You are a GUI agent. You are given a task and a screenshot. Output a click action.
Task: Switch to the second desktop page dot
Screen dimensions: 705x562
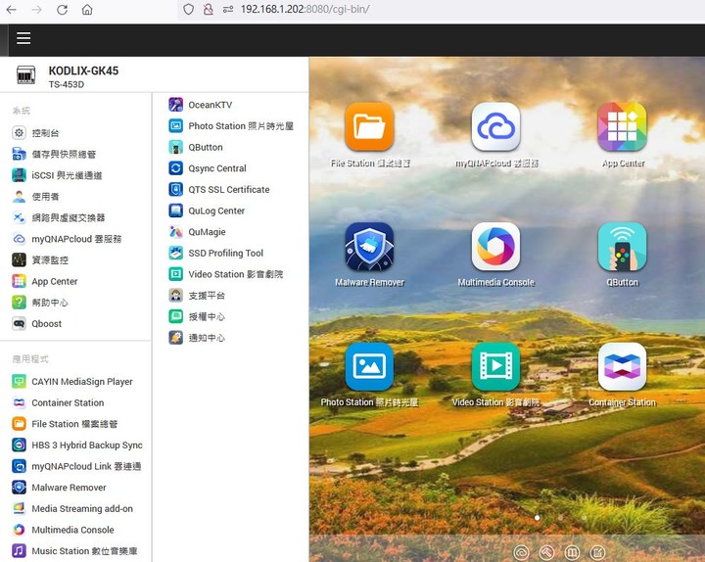pos(560,518)
